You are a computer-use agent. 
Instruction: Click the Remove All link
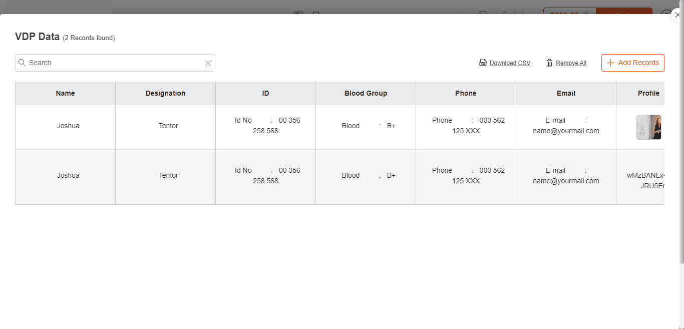coord(571,63)
